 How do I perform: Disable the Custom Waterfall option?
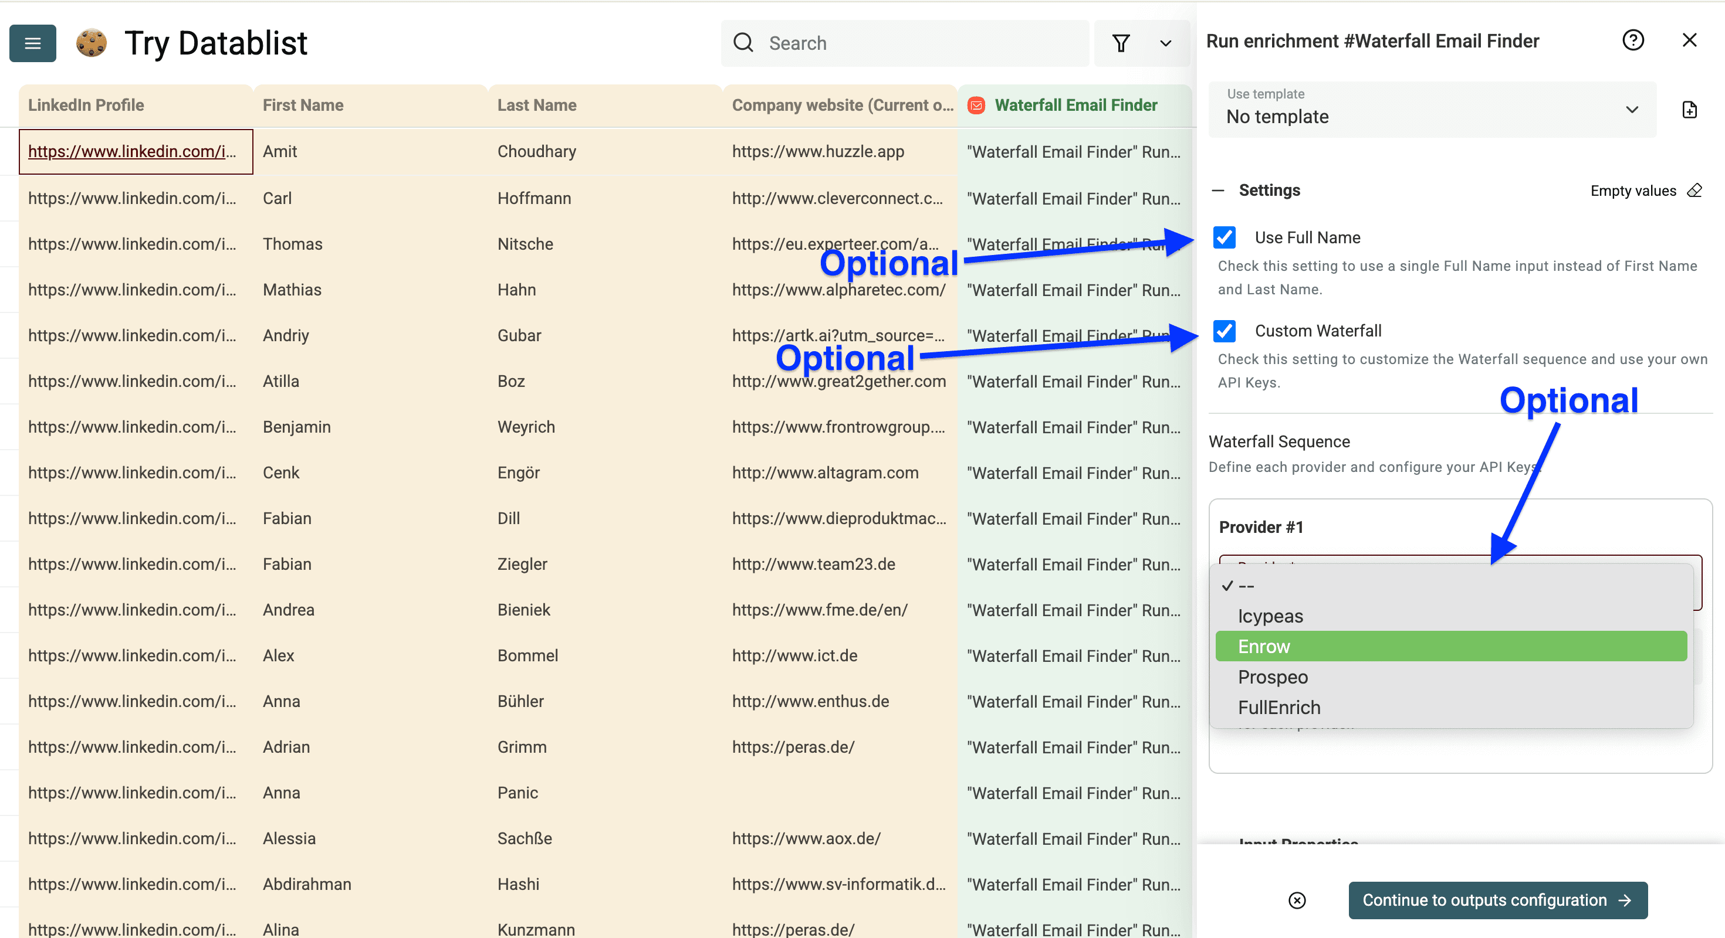(x=1225, y=331)
